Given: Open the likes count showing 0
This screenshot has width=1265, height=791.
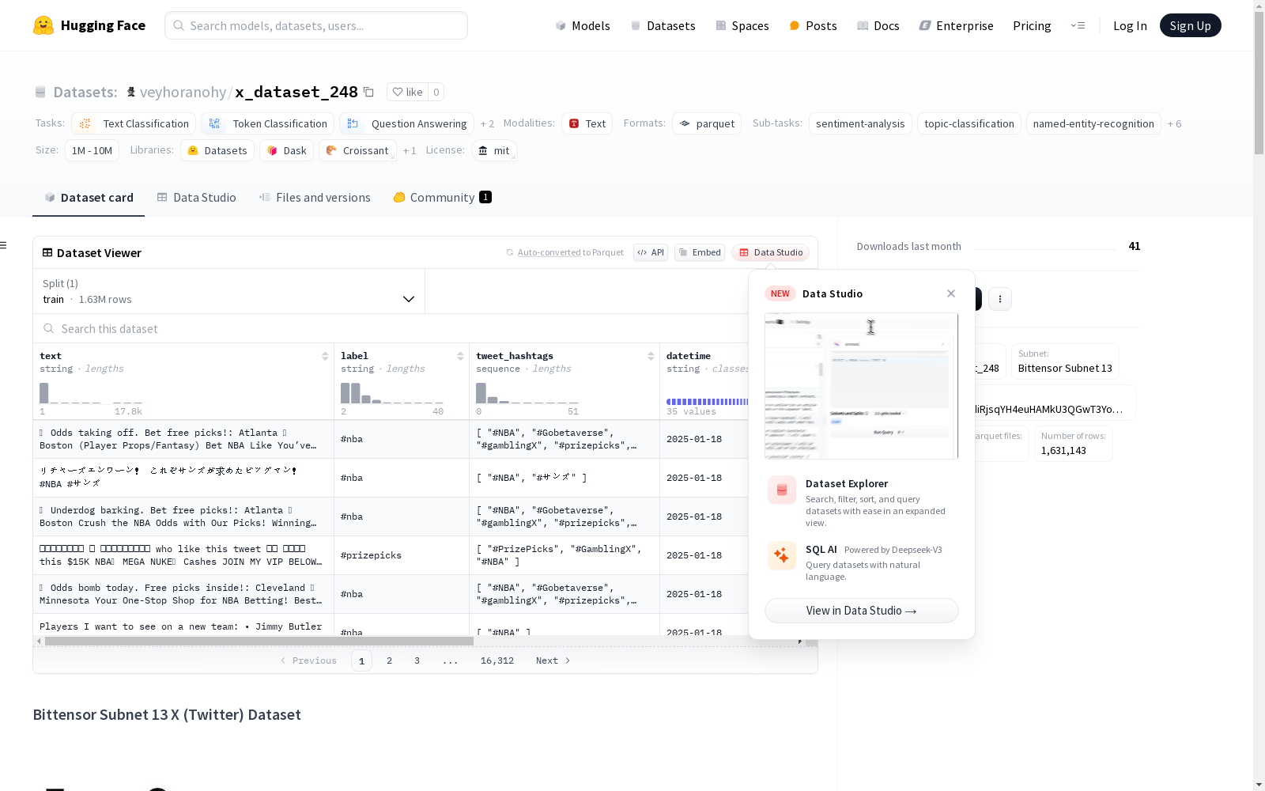Looking at the screenshot, I should [436, 92].
